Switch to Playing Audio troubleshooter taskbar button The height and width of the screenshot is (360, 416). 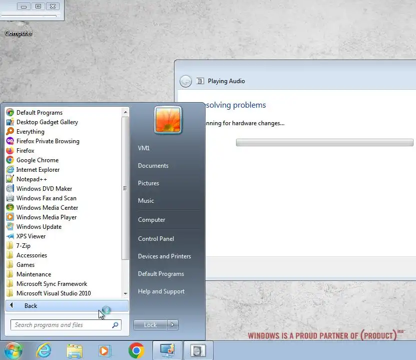tap(198, 350)
